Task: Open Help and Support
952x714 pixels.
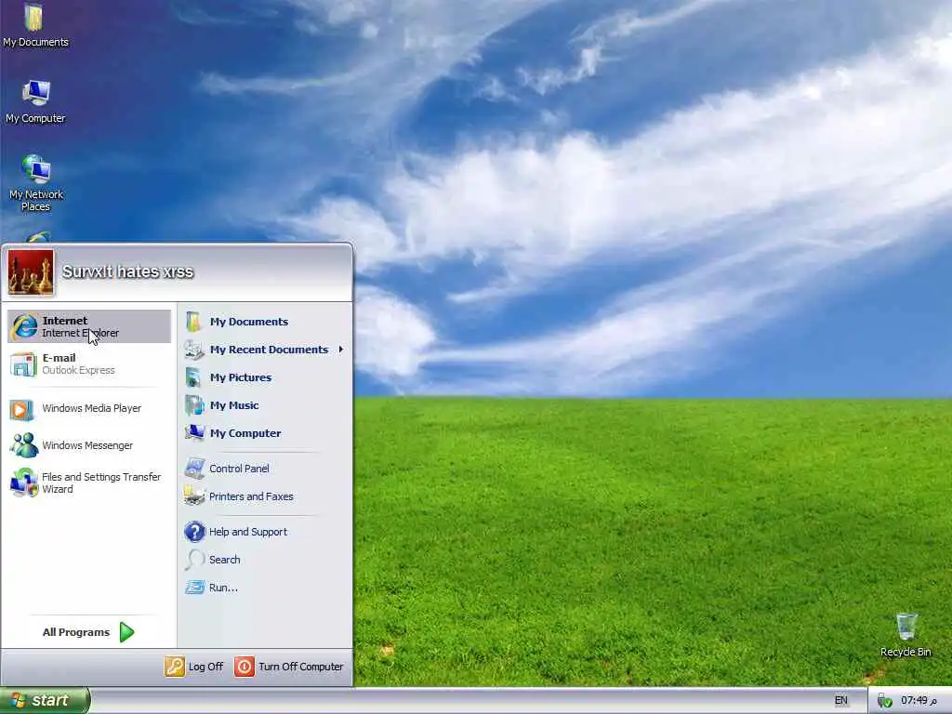Action: pyautogui.click(x=265, y=532)
